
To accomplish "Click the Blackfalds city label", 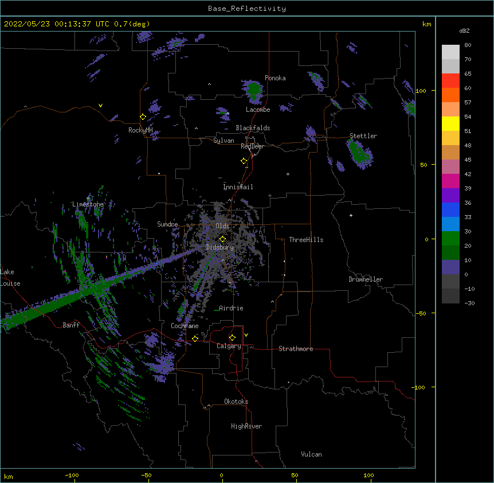I will click(x=253, y=128).
